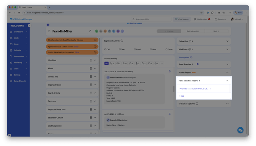Open Dashboard in the sidebar
The width and height of the screenshot is (256, 146).
point(18,32)
